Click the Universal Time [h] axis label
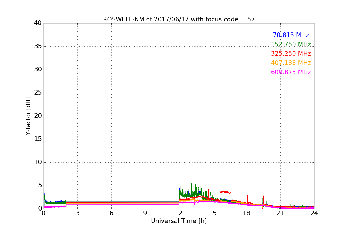 click(x=179, y=221)
